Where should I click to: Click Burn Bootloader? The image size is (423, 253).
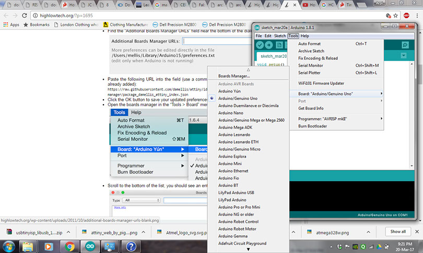336,126
